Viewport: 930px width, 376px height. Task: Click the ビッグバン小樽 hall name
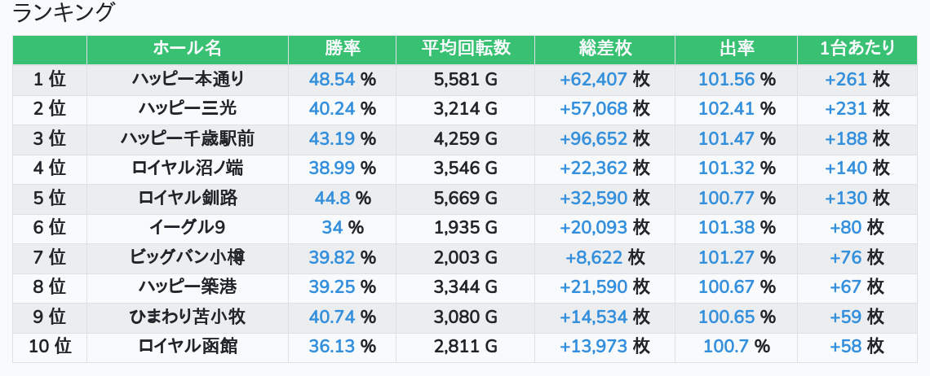[188, 257]
